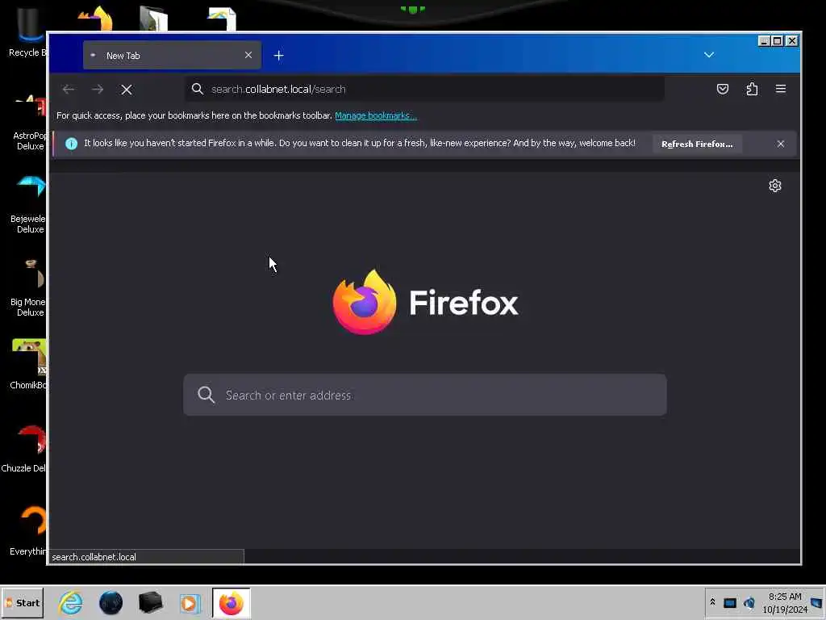Open the Firefox hamburger menu
Image resolution: width=826 pixels, height=620 pixels.
coord(781,89)
